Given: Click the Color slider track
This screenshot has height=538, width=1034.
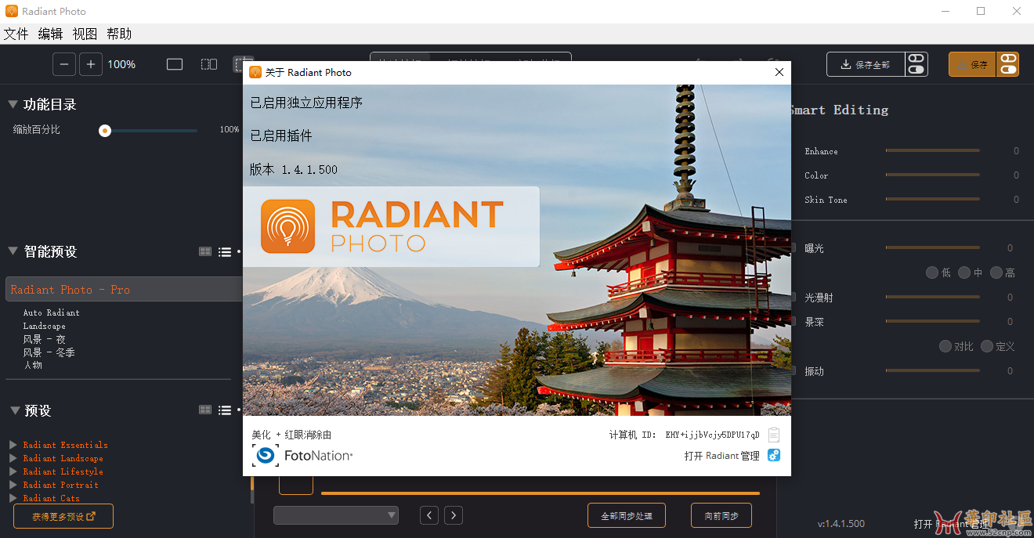Looking at the screenshot, I should pyautogui.click(x=932, y=175).
